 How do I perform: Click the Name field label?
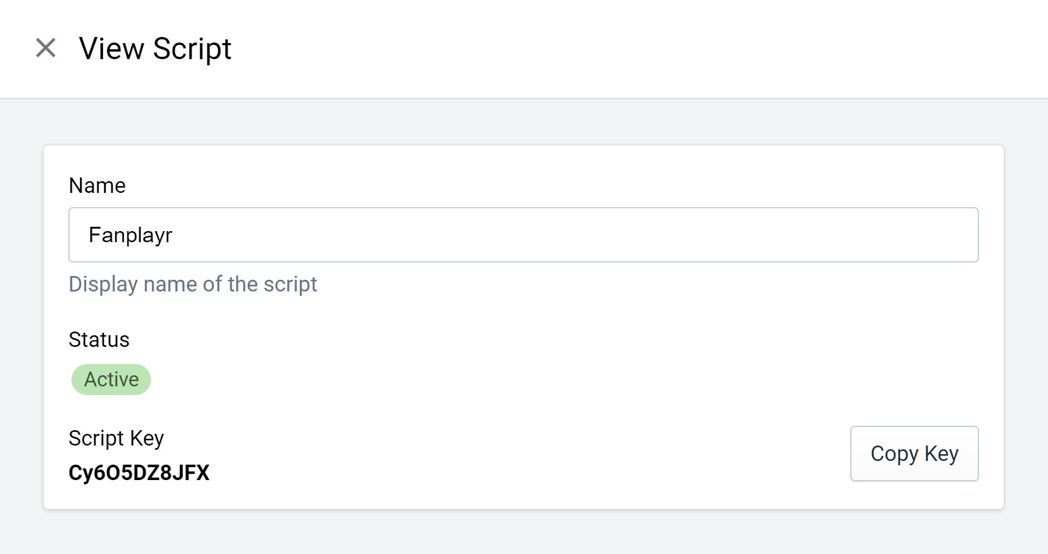pos(97,185)
